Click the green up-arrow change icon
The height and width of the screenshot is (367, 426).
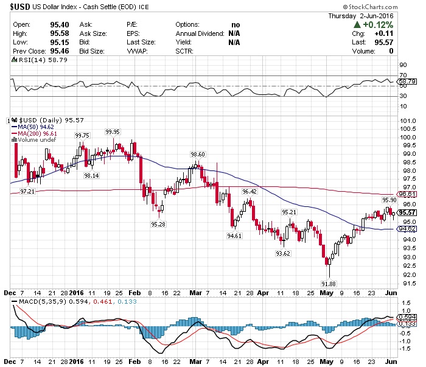point(357,25)
